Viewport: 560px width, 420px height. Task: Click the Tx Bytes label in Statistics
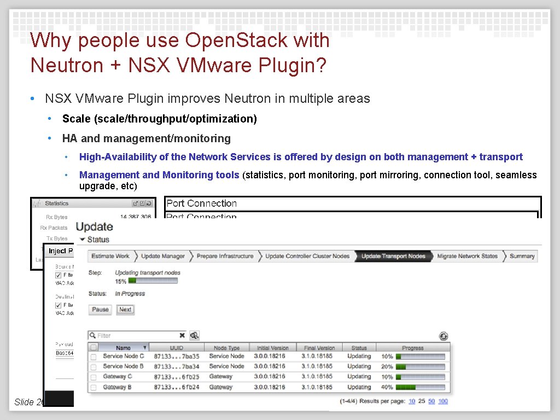[57, 238]
